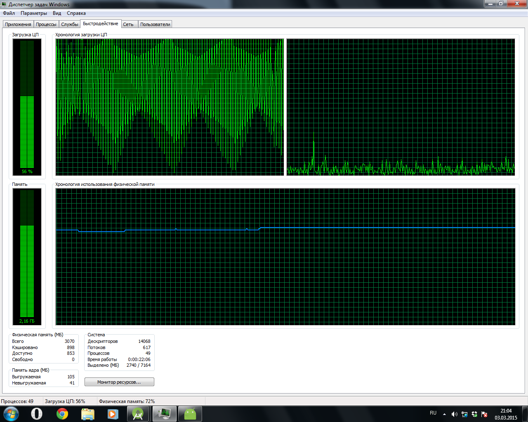Open the Справка menu

point(76,13)
